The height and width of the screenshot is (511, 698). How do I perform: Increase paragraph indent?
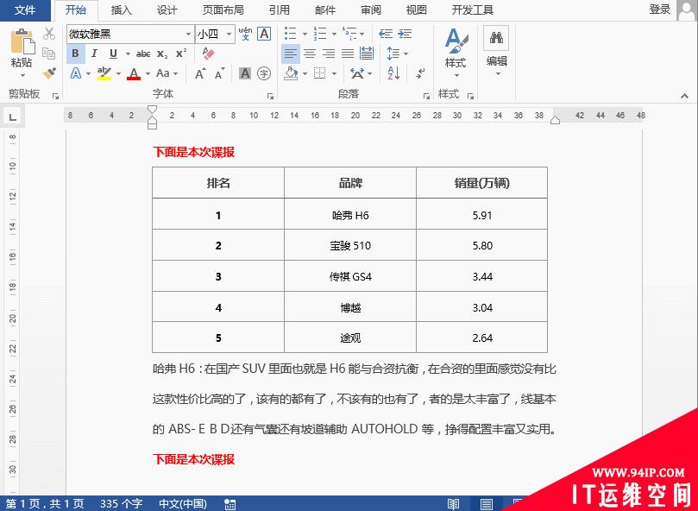[405, 34]
